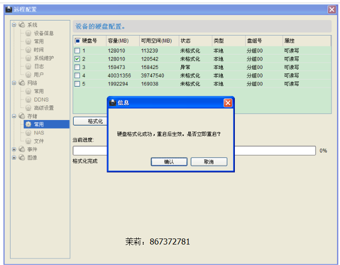This screenshot has width=340, height=265.
Task: Click the icon beside 文件 under 存储
Action: click(x=29, y=141)
